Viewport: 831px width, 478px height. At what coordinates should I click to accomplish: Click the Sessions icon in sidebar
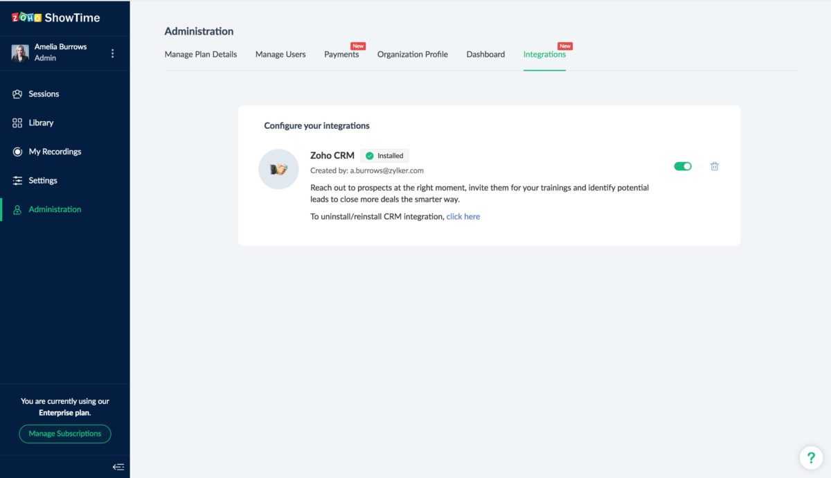pos(17,94)
